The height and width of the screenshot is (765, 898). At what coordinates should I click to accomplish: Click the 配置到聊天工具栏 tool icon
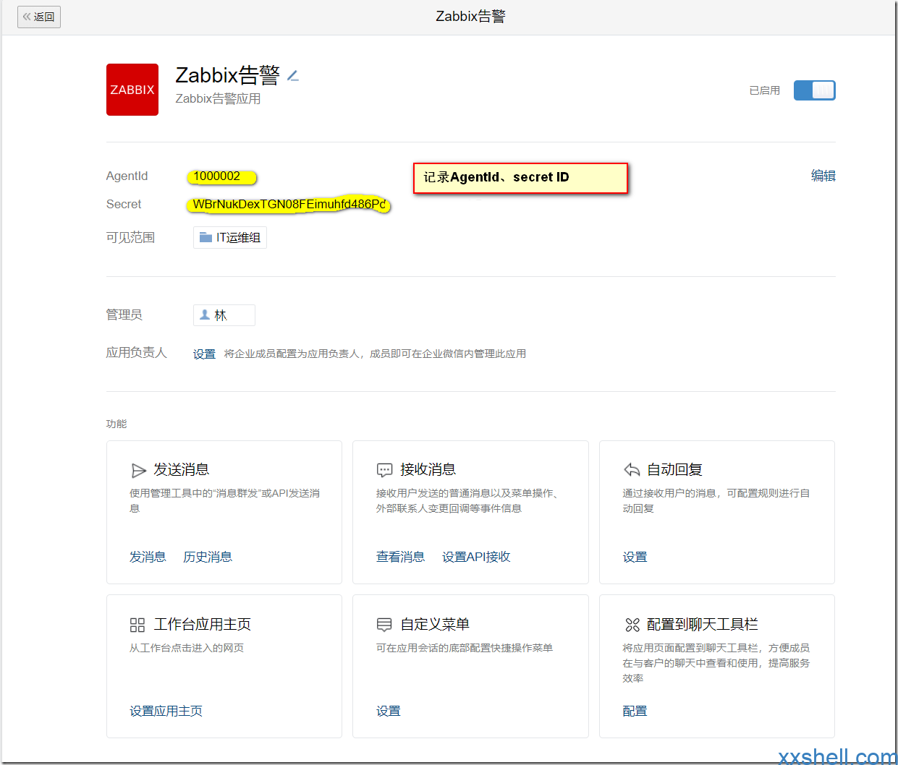point(632,625)
